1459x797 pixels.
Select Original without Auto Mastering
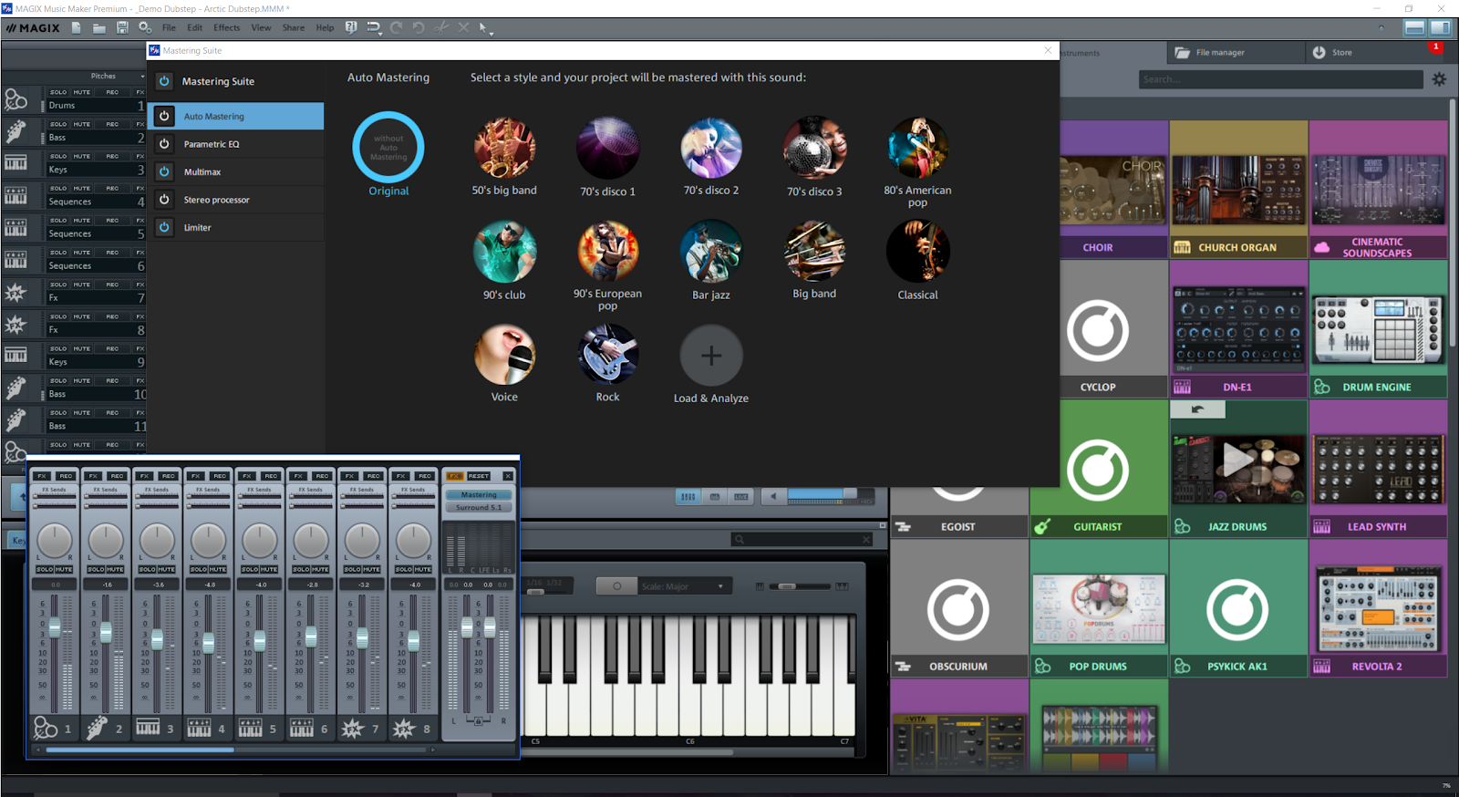pyautogui.click(x=388, y=148)
